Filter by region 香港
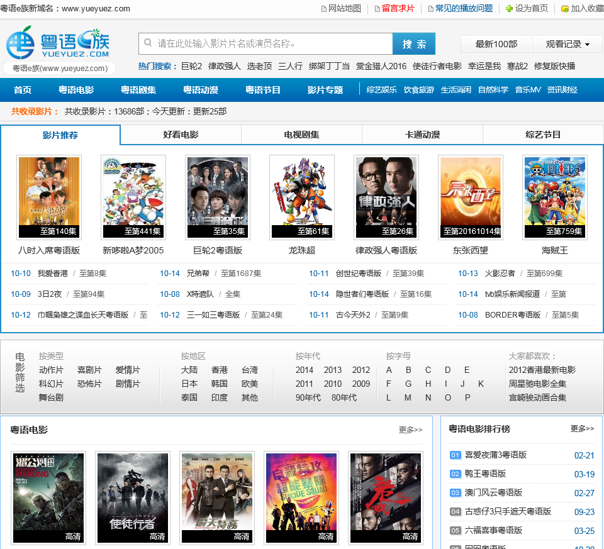The width and height of the screenshot is (604, 549). (x=220, y=370)
